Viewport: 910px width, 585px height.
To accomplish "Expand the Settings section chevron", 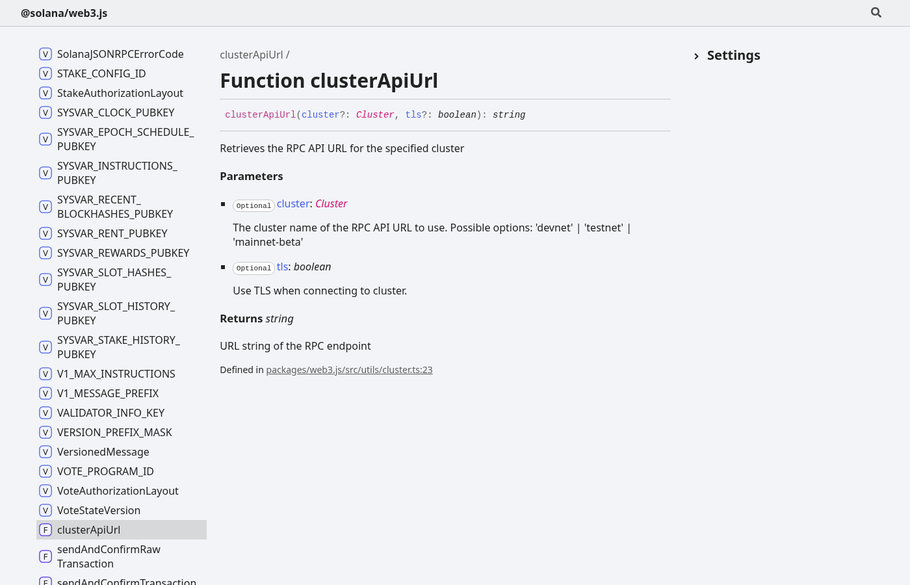I will coord(696,56).
